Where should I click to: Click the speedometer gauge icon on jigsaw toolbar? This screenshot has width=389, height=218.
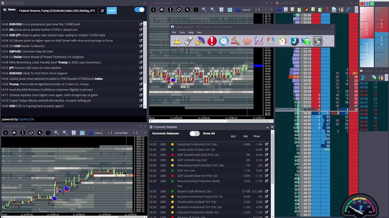(x=282, y=41)
